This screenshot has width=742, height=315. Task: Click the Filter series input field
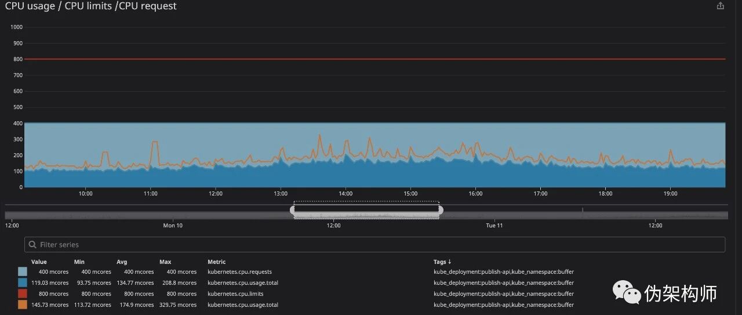point(377,245)
